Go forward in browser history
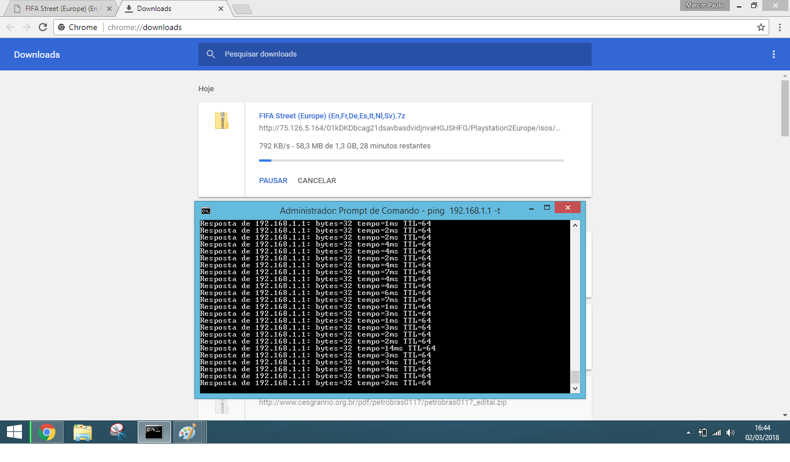This screenshot has height=462, width=790. pos(27,27)
